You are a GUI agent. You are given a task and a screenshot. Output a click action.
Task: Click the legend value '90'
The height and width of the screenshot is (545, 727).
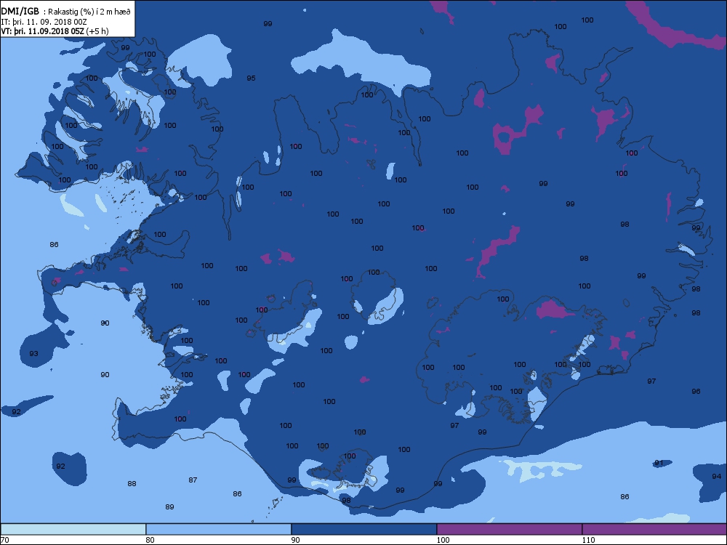point(295,540)
